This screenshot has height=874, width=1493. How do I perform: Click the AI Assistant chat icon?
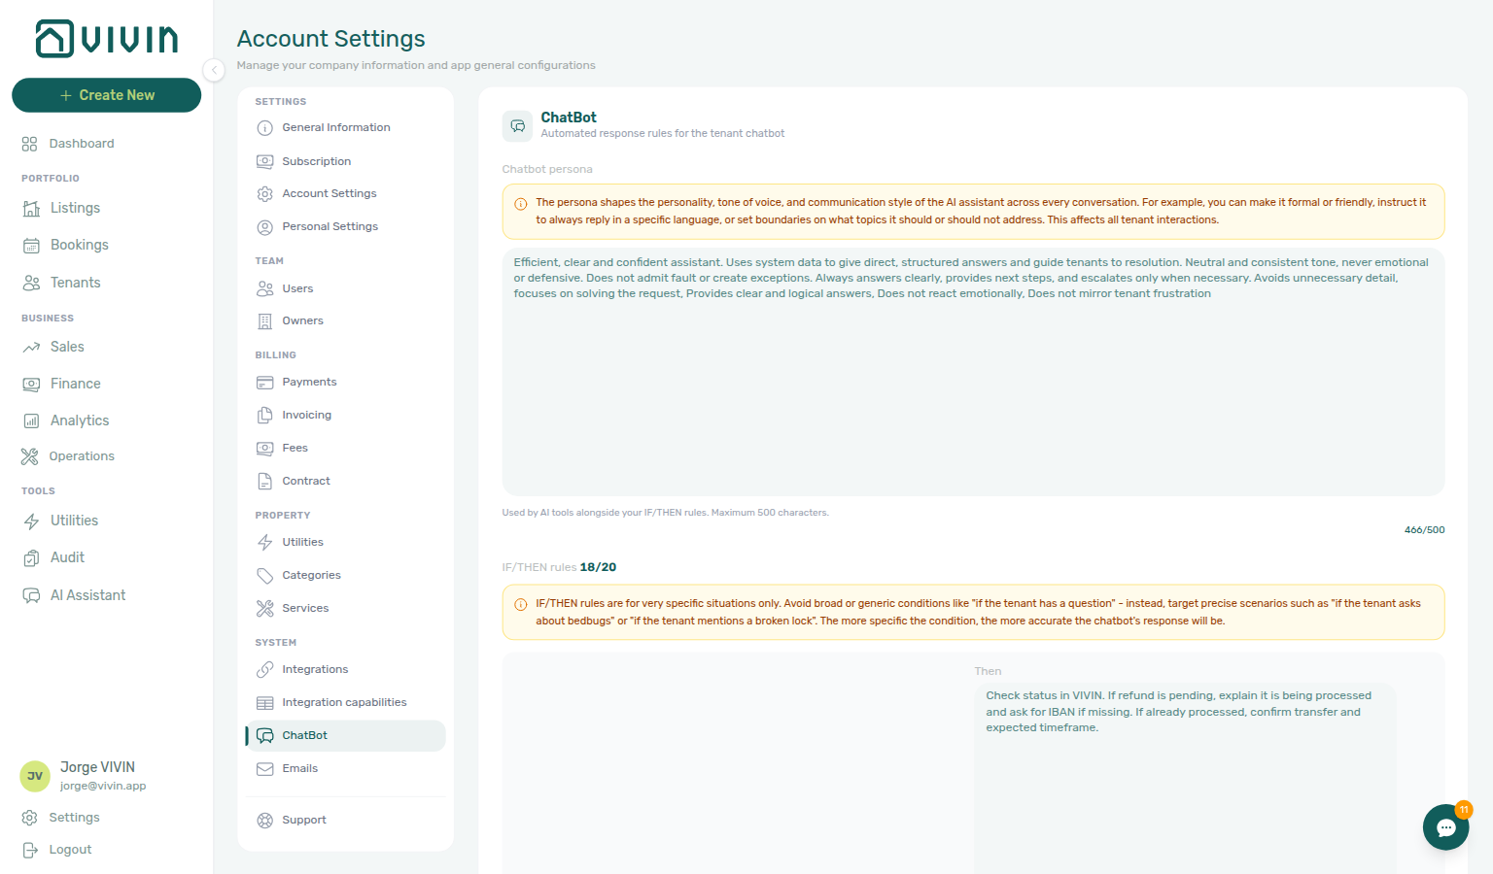(x=31, y=595)
